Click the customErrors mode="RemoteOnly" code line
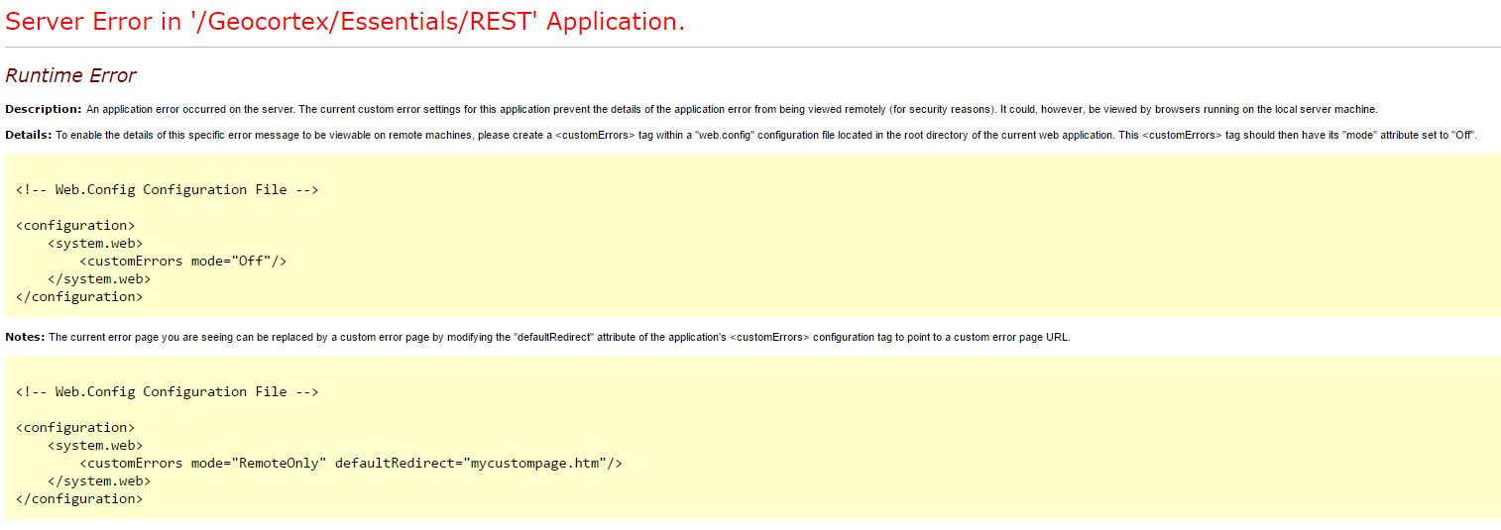This screenshot has width=1501, height=530. (351, 463)
